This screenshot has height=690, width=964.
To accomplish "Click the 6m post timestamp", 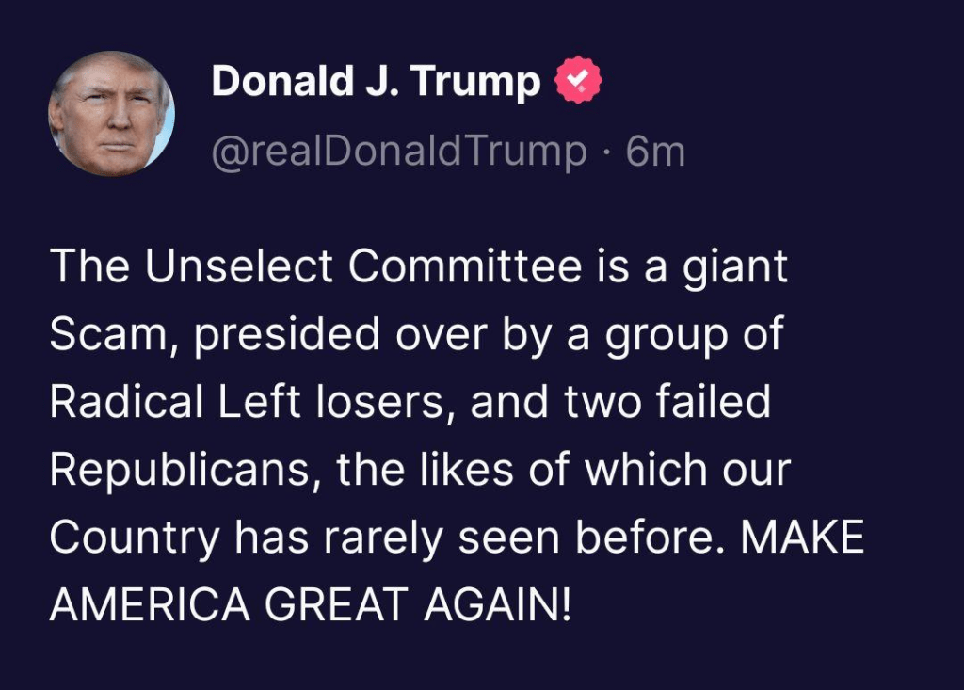I will click(655, 152).
